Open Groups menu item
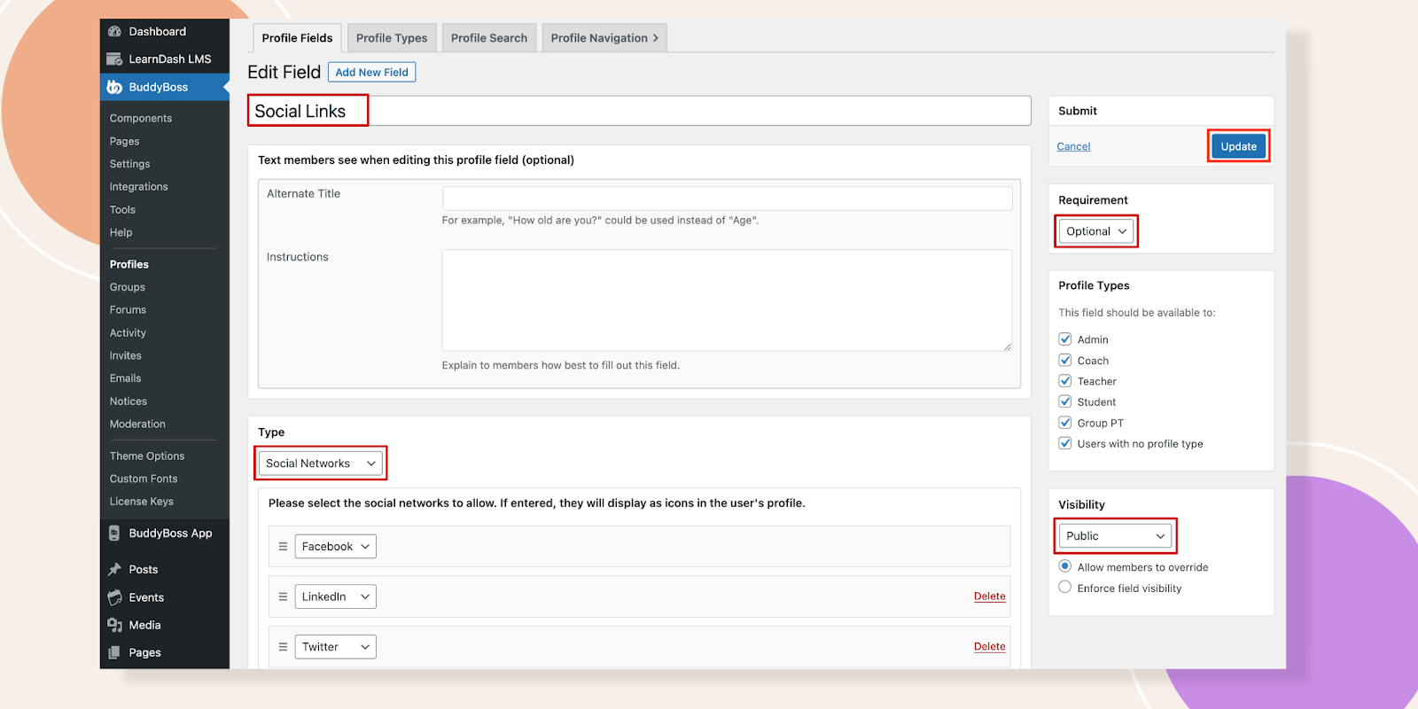 click(x=128, y=287)
